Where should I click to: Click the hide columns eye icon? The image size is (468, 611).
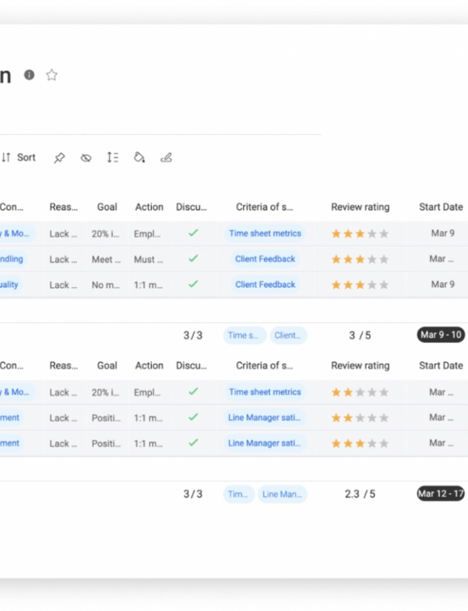tap(86, 158)
